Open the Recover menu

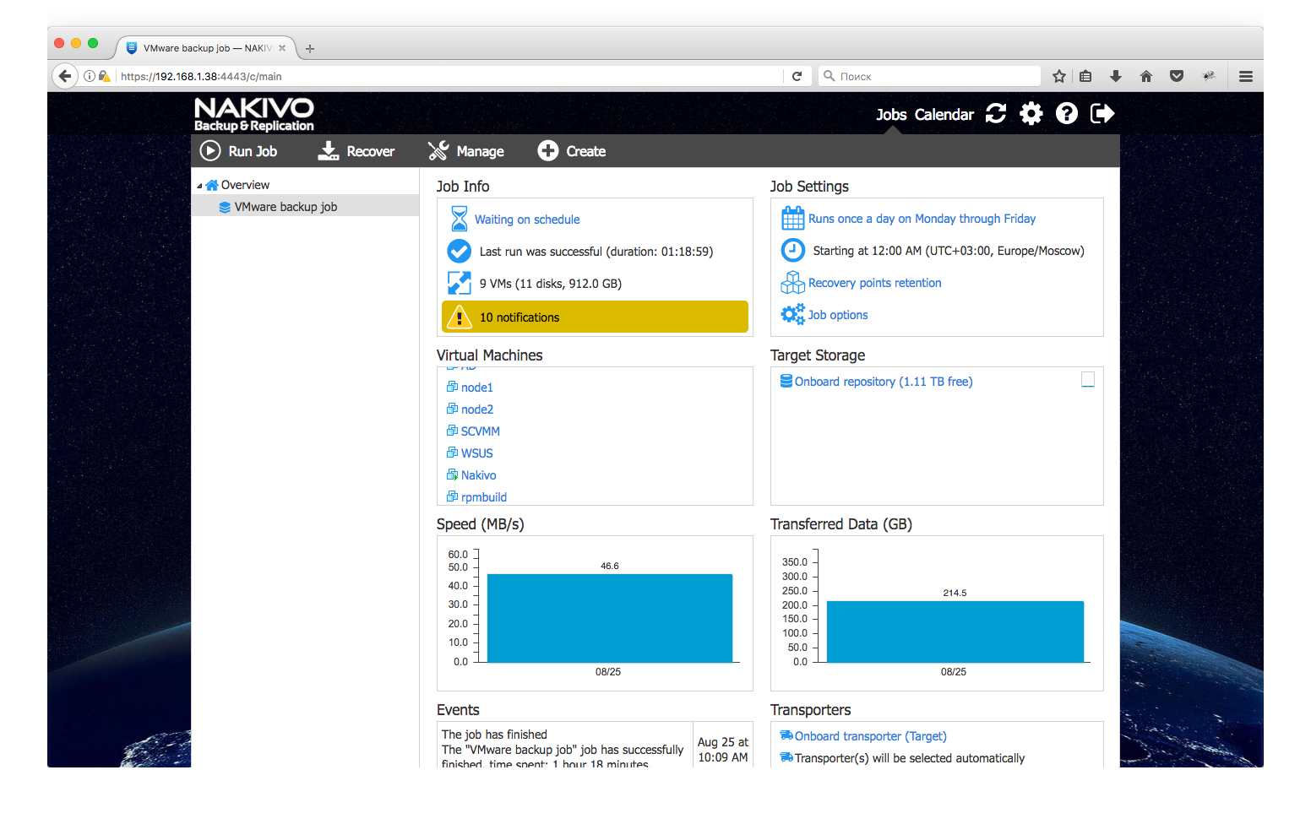(x=356, y=151)
